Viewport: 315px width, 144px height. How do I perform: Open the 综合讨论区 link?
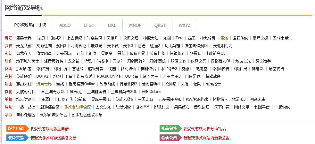coord(26,99)
